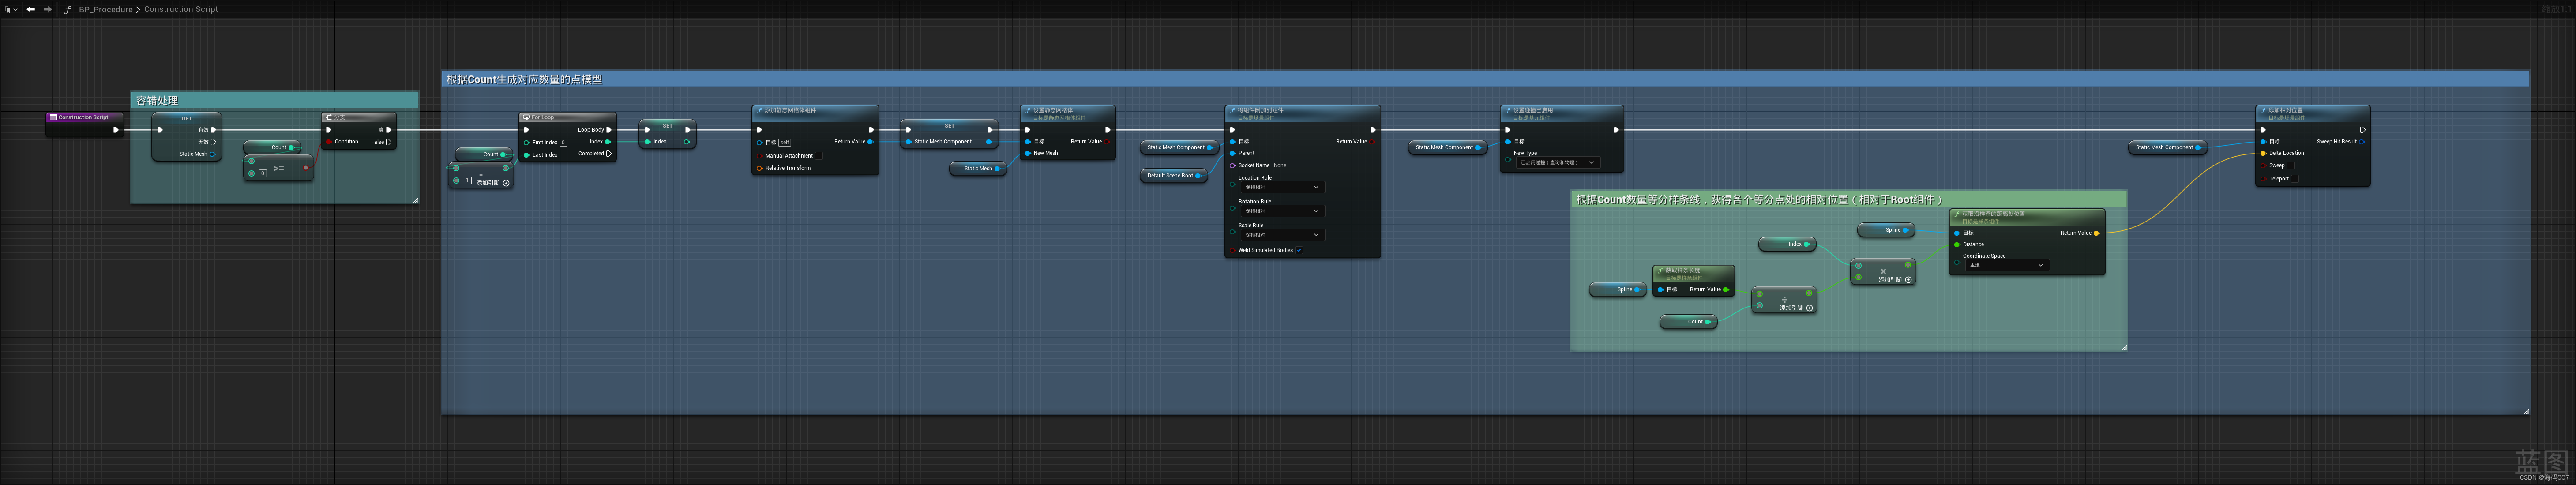Click add pin on multiply node
This screenshot has width=2576, height=485.
1908,280
